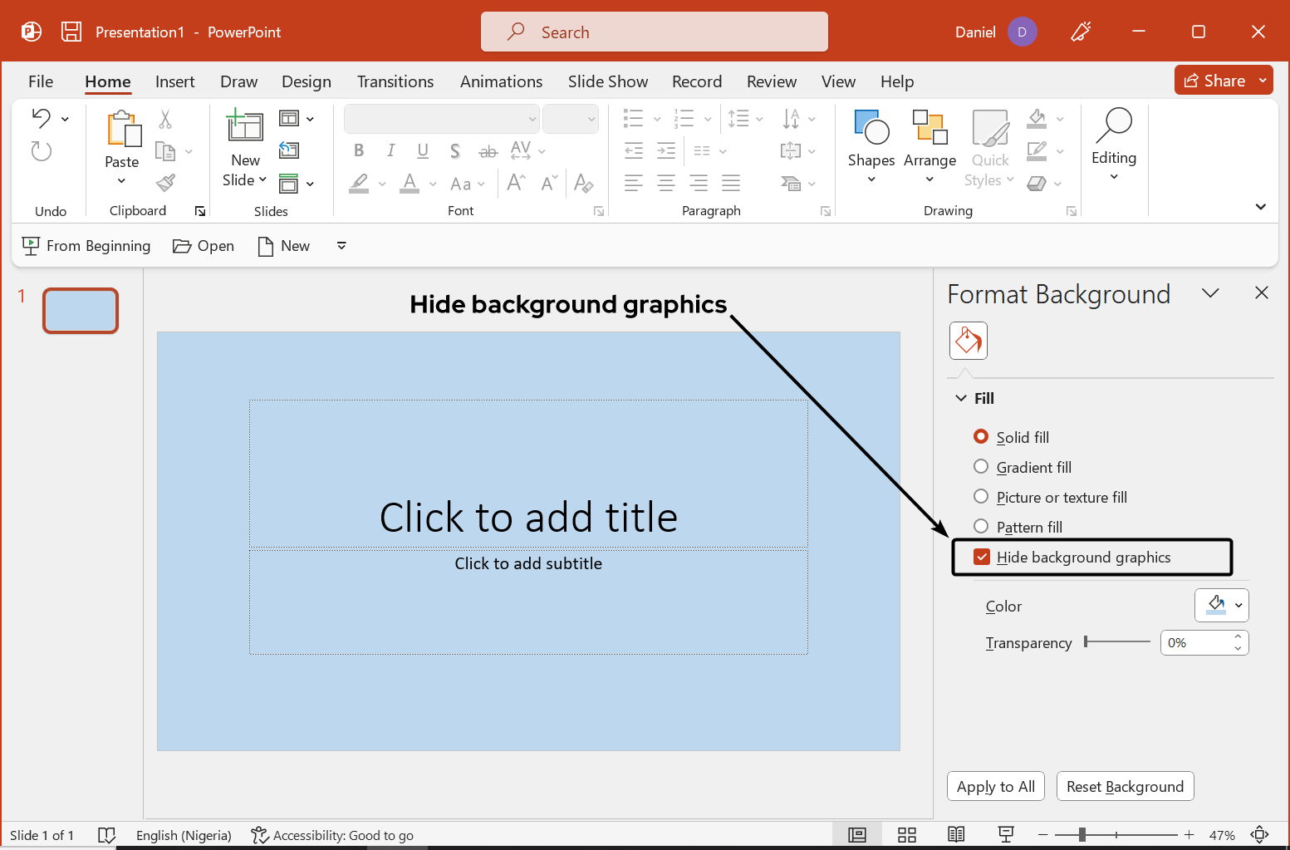Click the Undo arrow icon

coord(41,118)
